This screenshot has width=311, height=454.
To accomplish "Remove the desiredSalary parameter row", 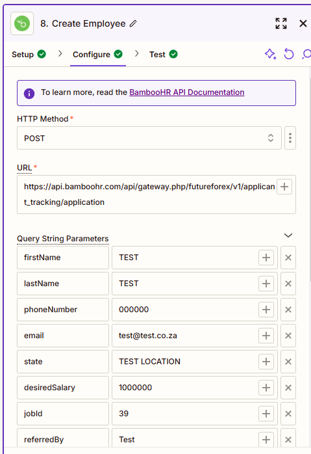I will 288,388.
